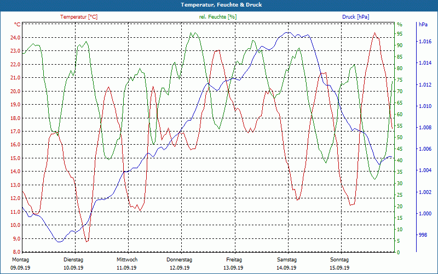The image size is (438, 274).
Task: Click the '18,0' temperature axis value
Action: tap(15, 118)
